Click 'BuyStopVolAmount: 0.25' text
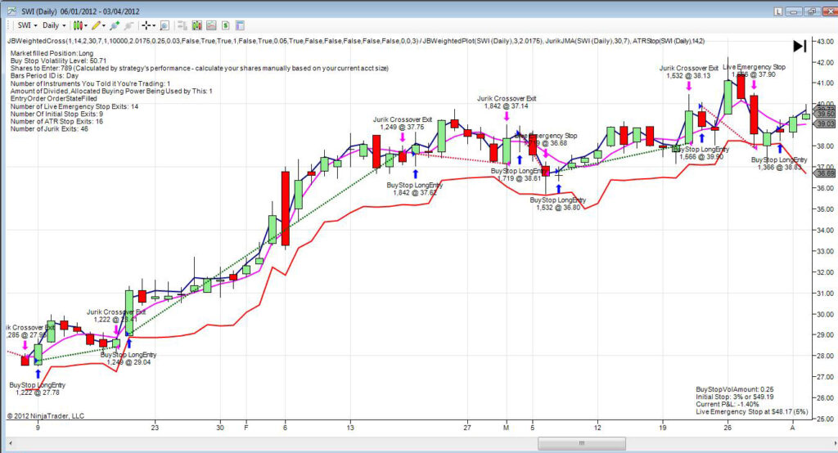Viewport: 838px width, 453px height. (x=734, y=389)
